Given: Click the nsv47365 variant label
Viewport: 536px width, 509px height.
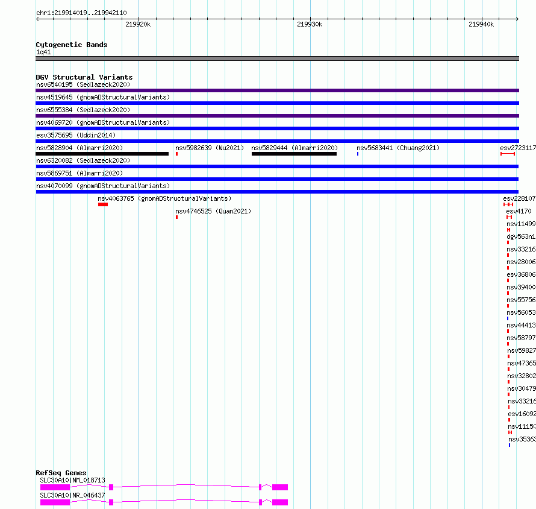Looking at the screenshot, I should coord(522,363).
